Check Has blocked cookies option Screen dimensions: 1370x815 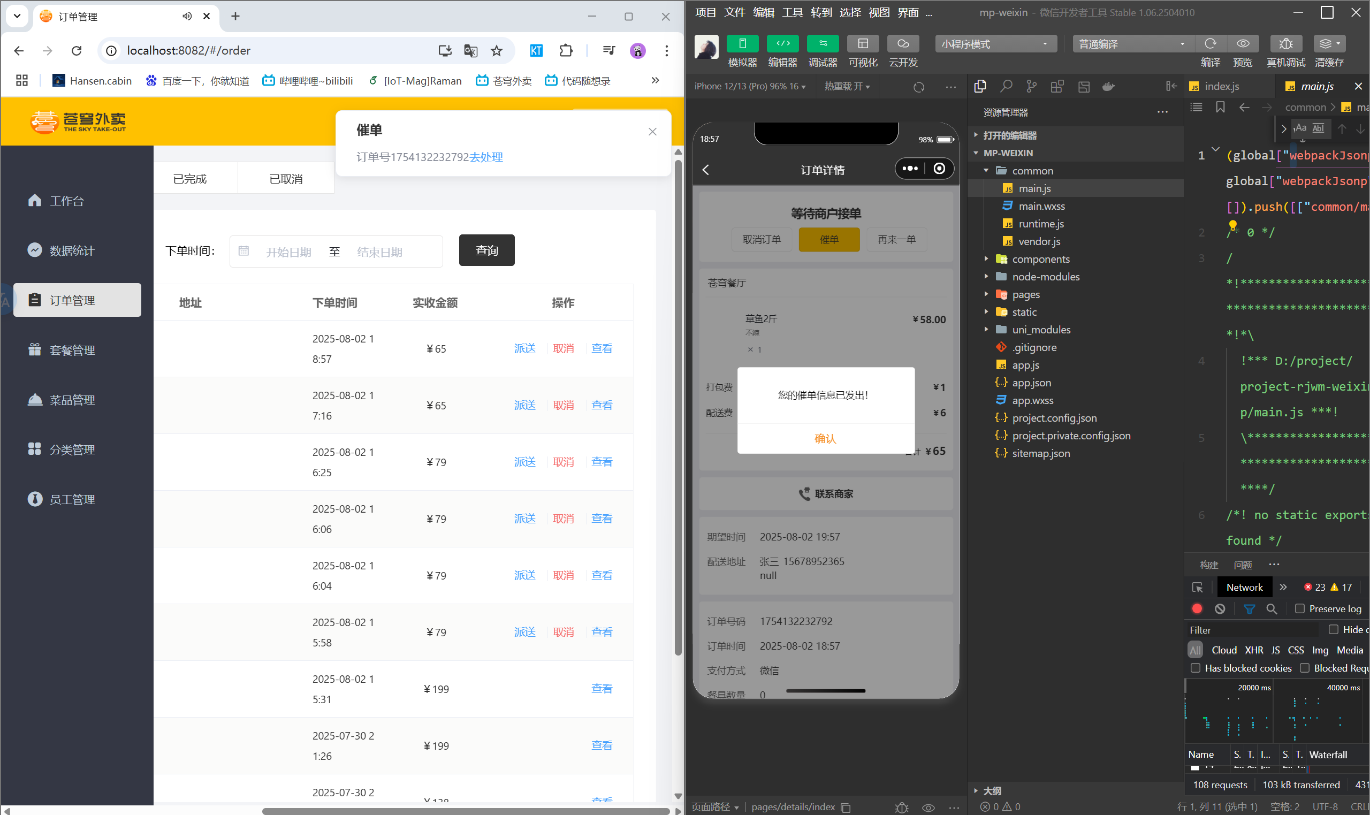(1196, 668)
